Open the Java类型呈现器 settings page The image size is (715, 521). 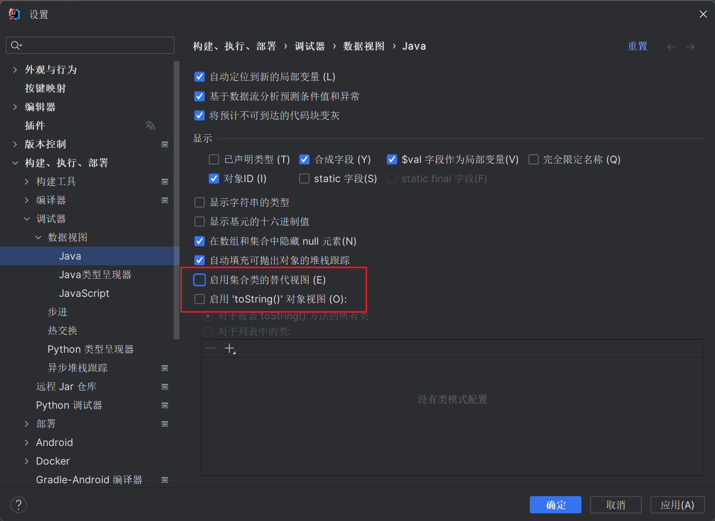click(x=95, y=275)
